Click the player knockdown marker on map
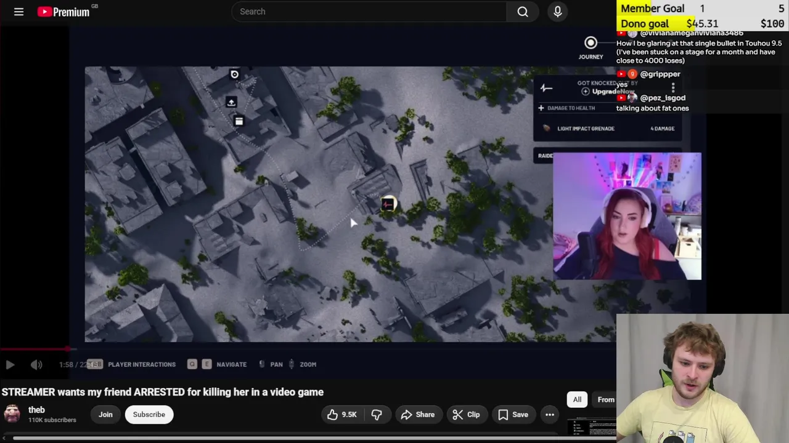The height and width of the screenshot is (443, 789). [x=387, y=204]
